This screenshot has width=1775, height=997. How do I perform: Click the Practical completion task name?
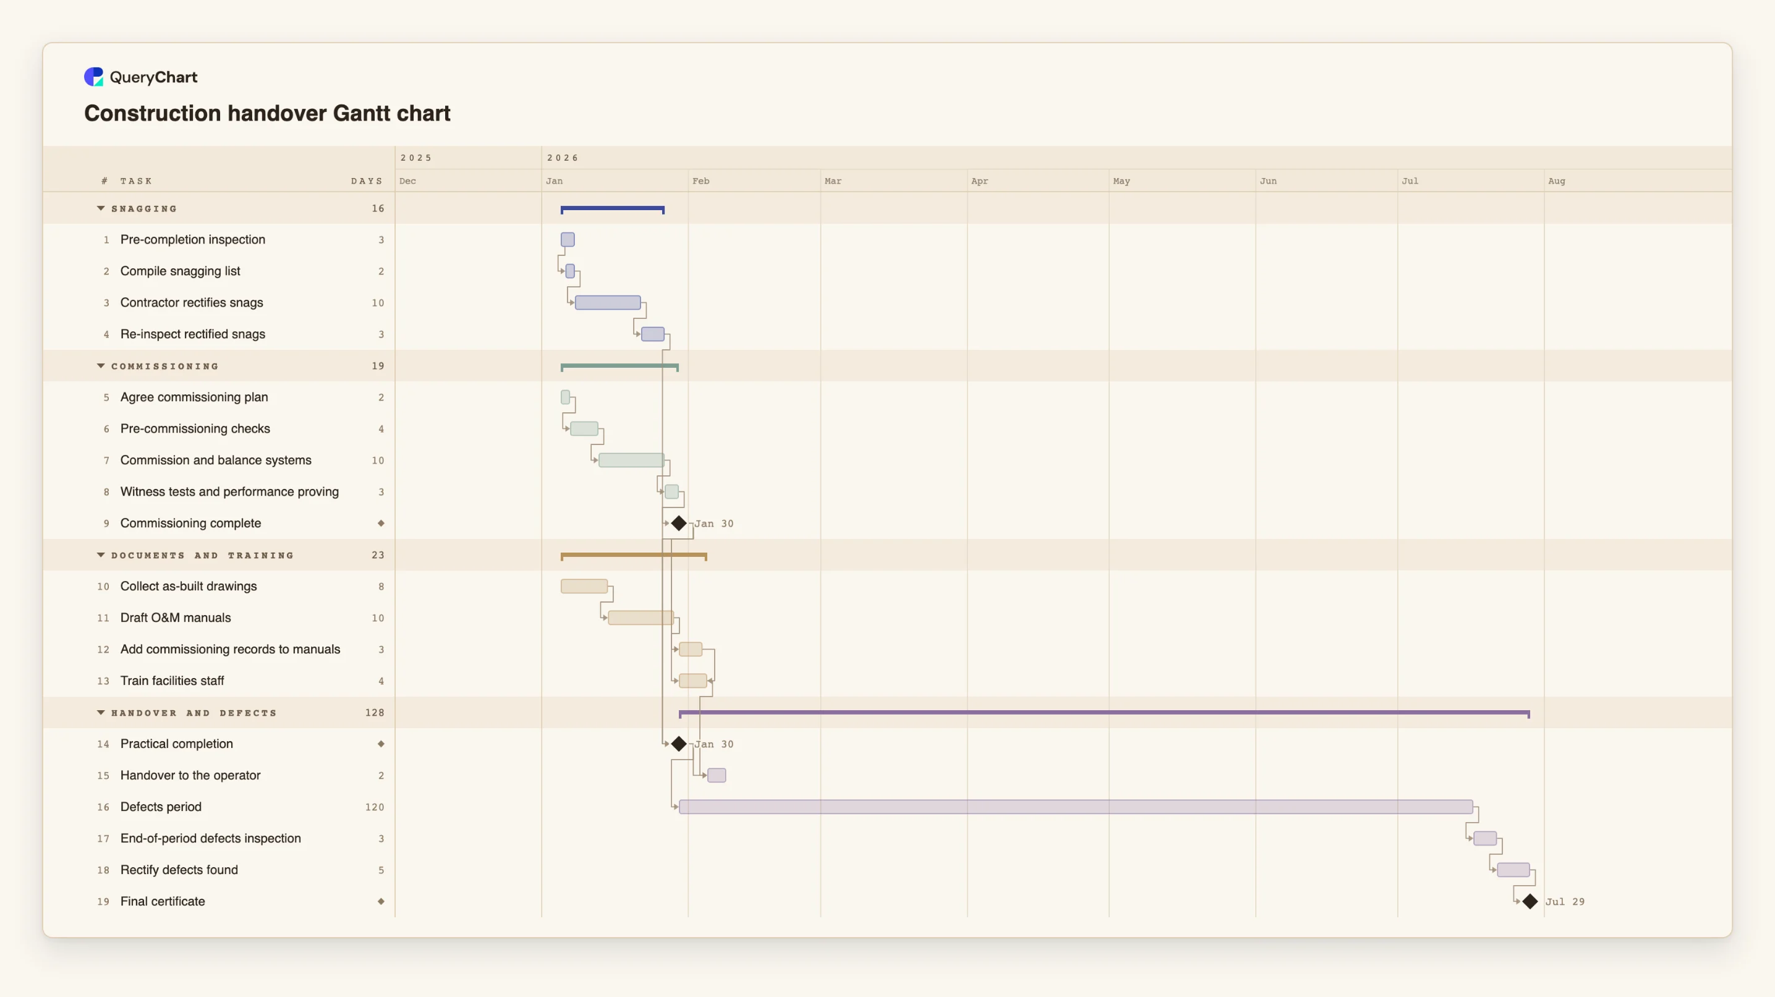point(176,744)
